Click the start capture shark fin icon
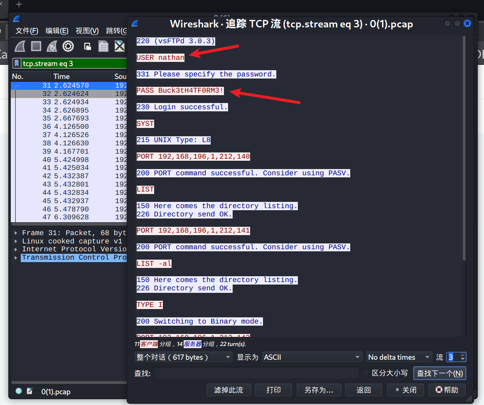 point(20,46)
